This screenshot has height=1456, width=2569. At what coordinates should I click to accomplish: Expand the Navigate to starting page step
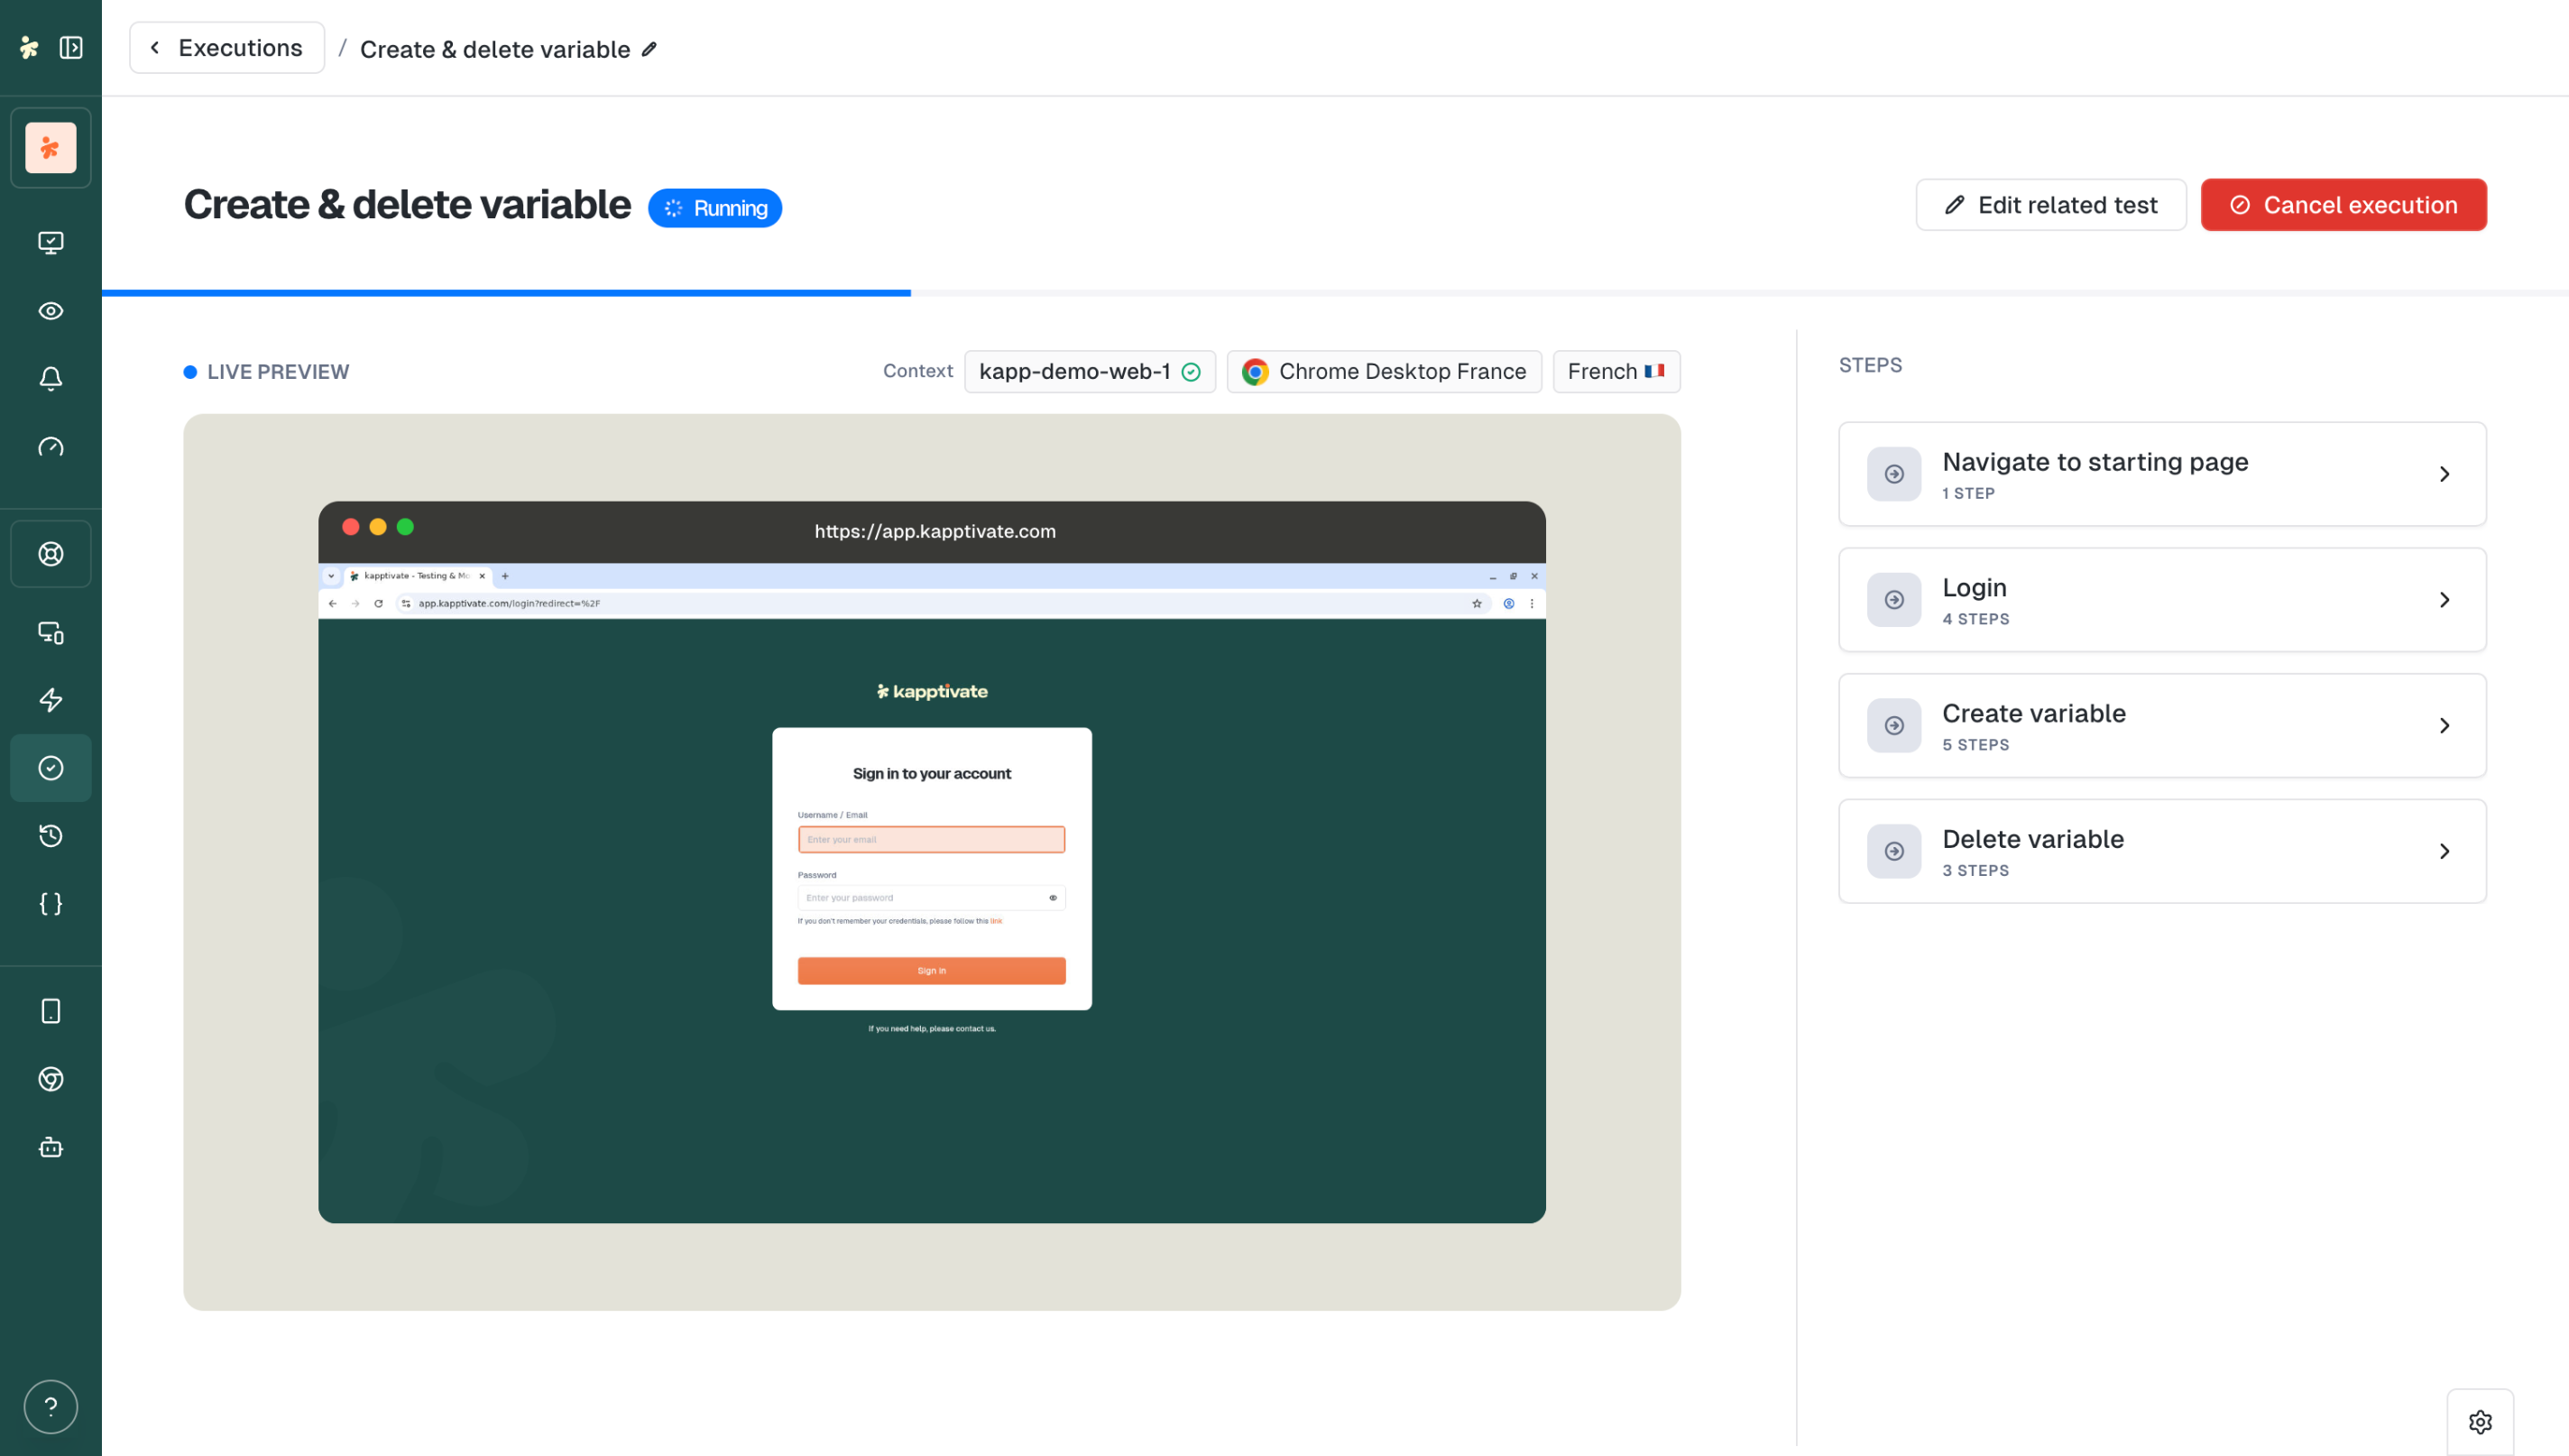click(2162, 474)
